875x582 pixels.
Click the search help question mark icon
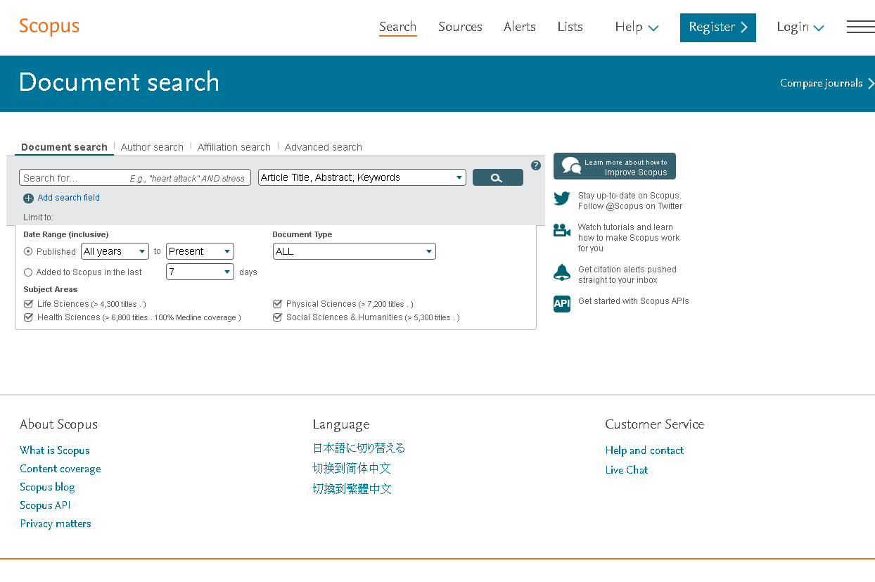536,165
